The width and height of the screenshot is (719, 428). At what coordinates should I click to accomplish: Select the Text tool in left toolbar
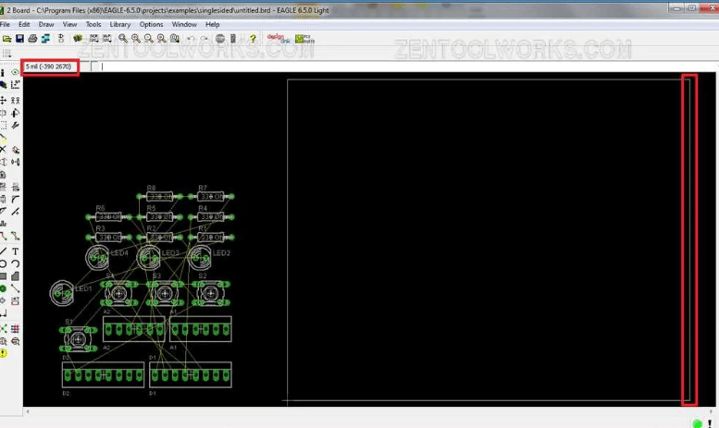[x=16, y=251]
